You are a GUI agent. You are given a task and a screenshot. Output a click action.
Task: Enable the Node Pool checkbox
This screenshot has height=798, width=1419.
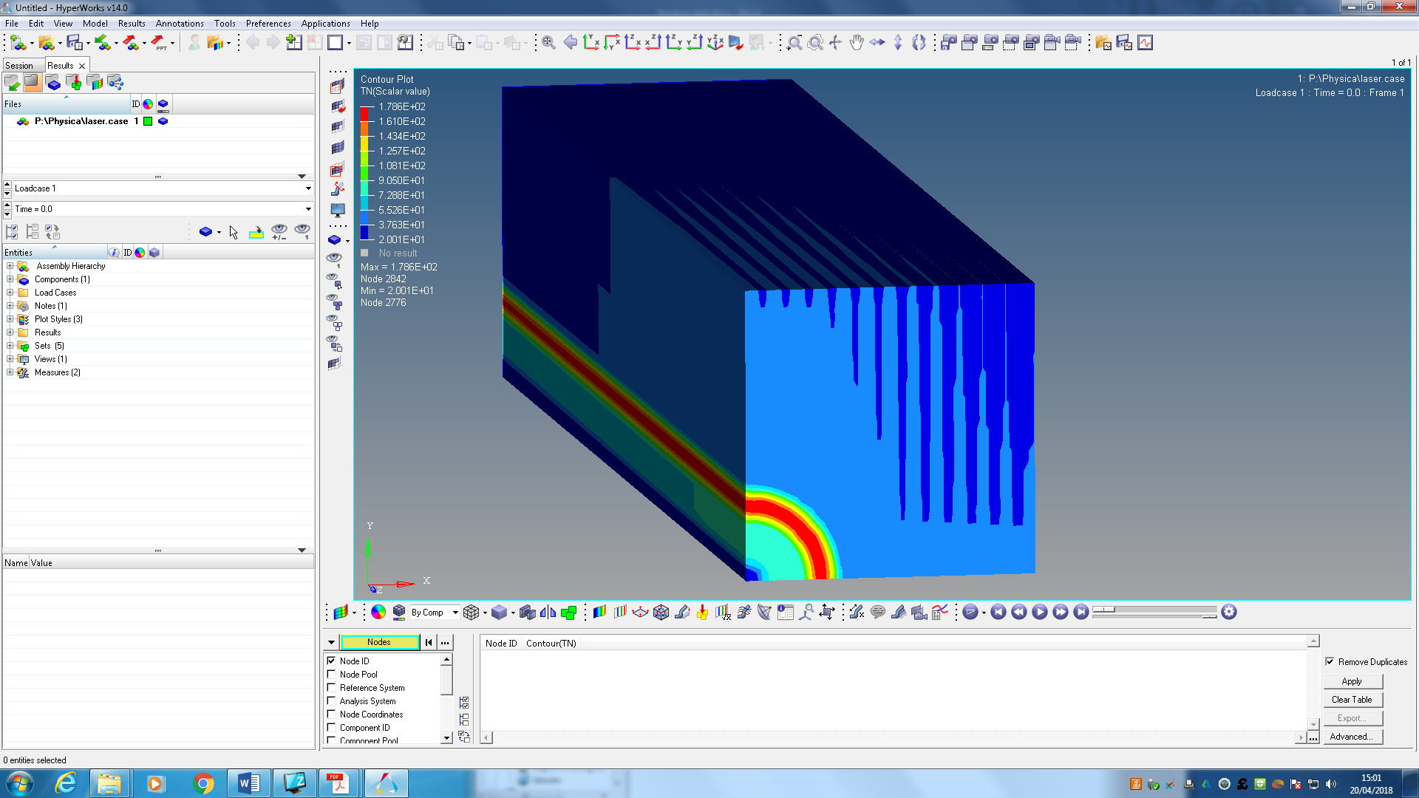332,675
